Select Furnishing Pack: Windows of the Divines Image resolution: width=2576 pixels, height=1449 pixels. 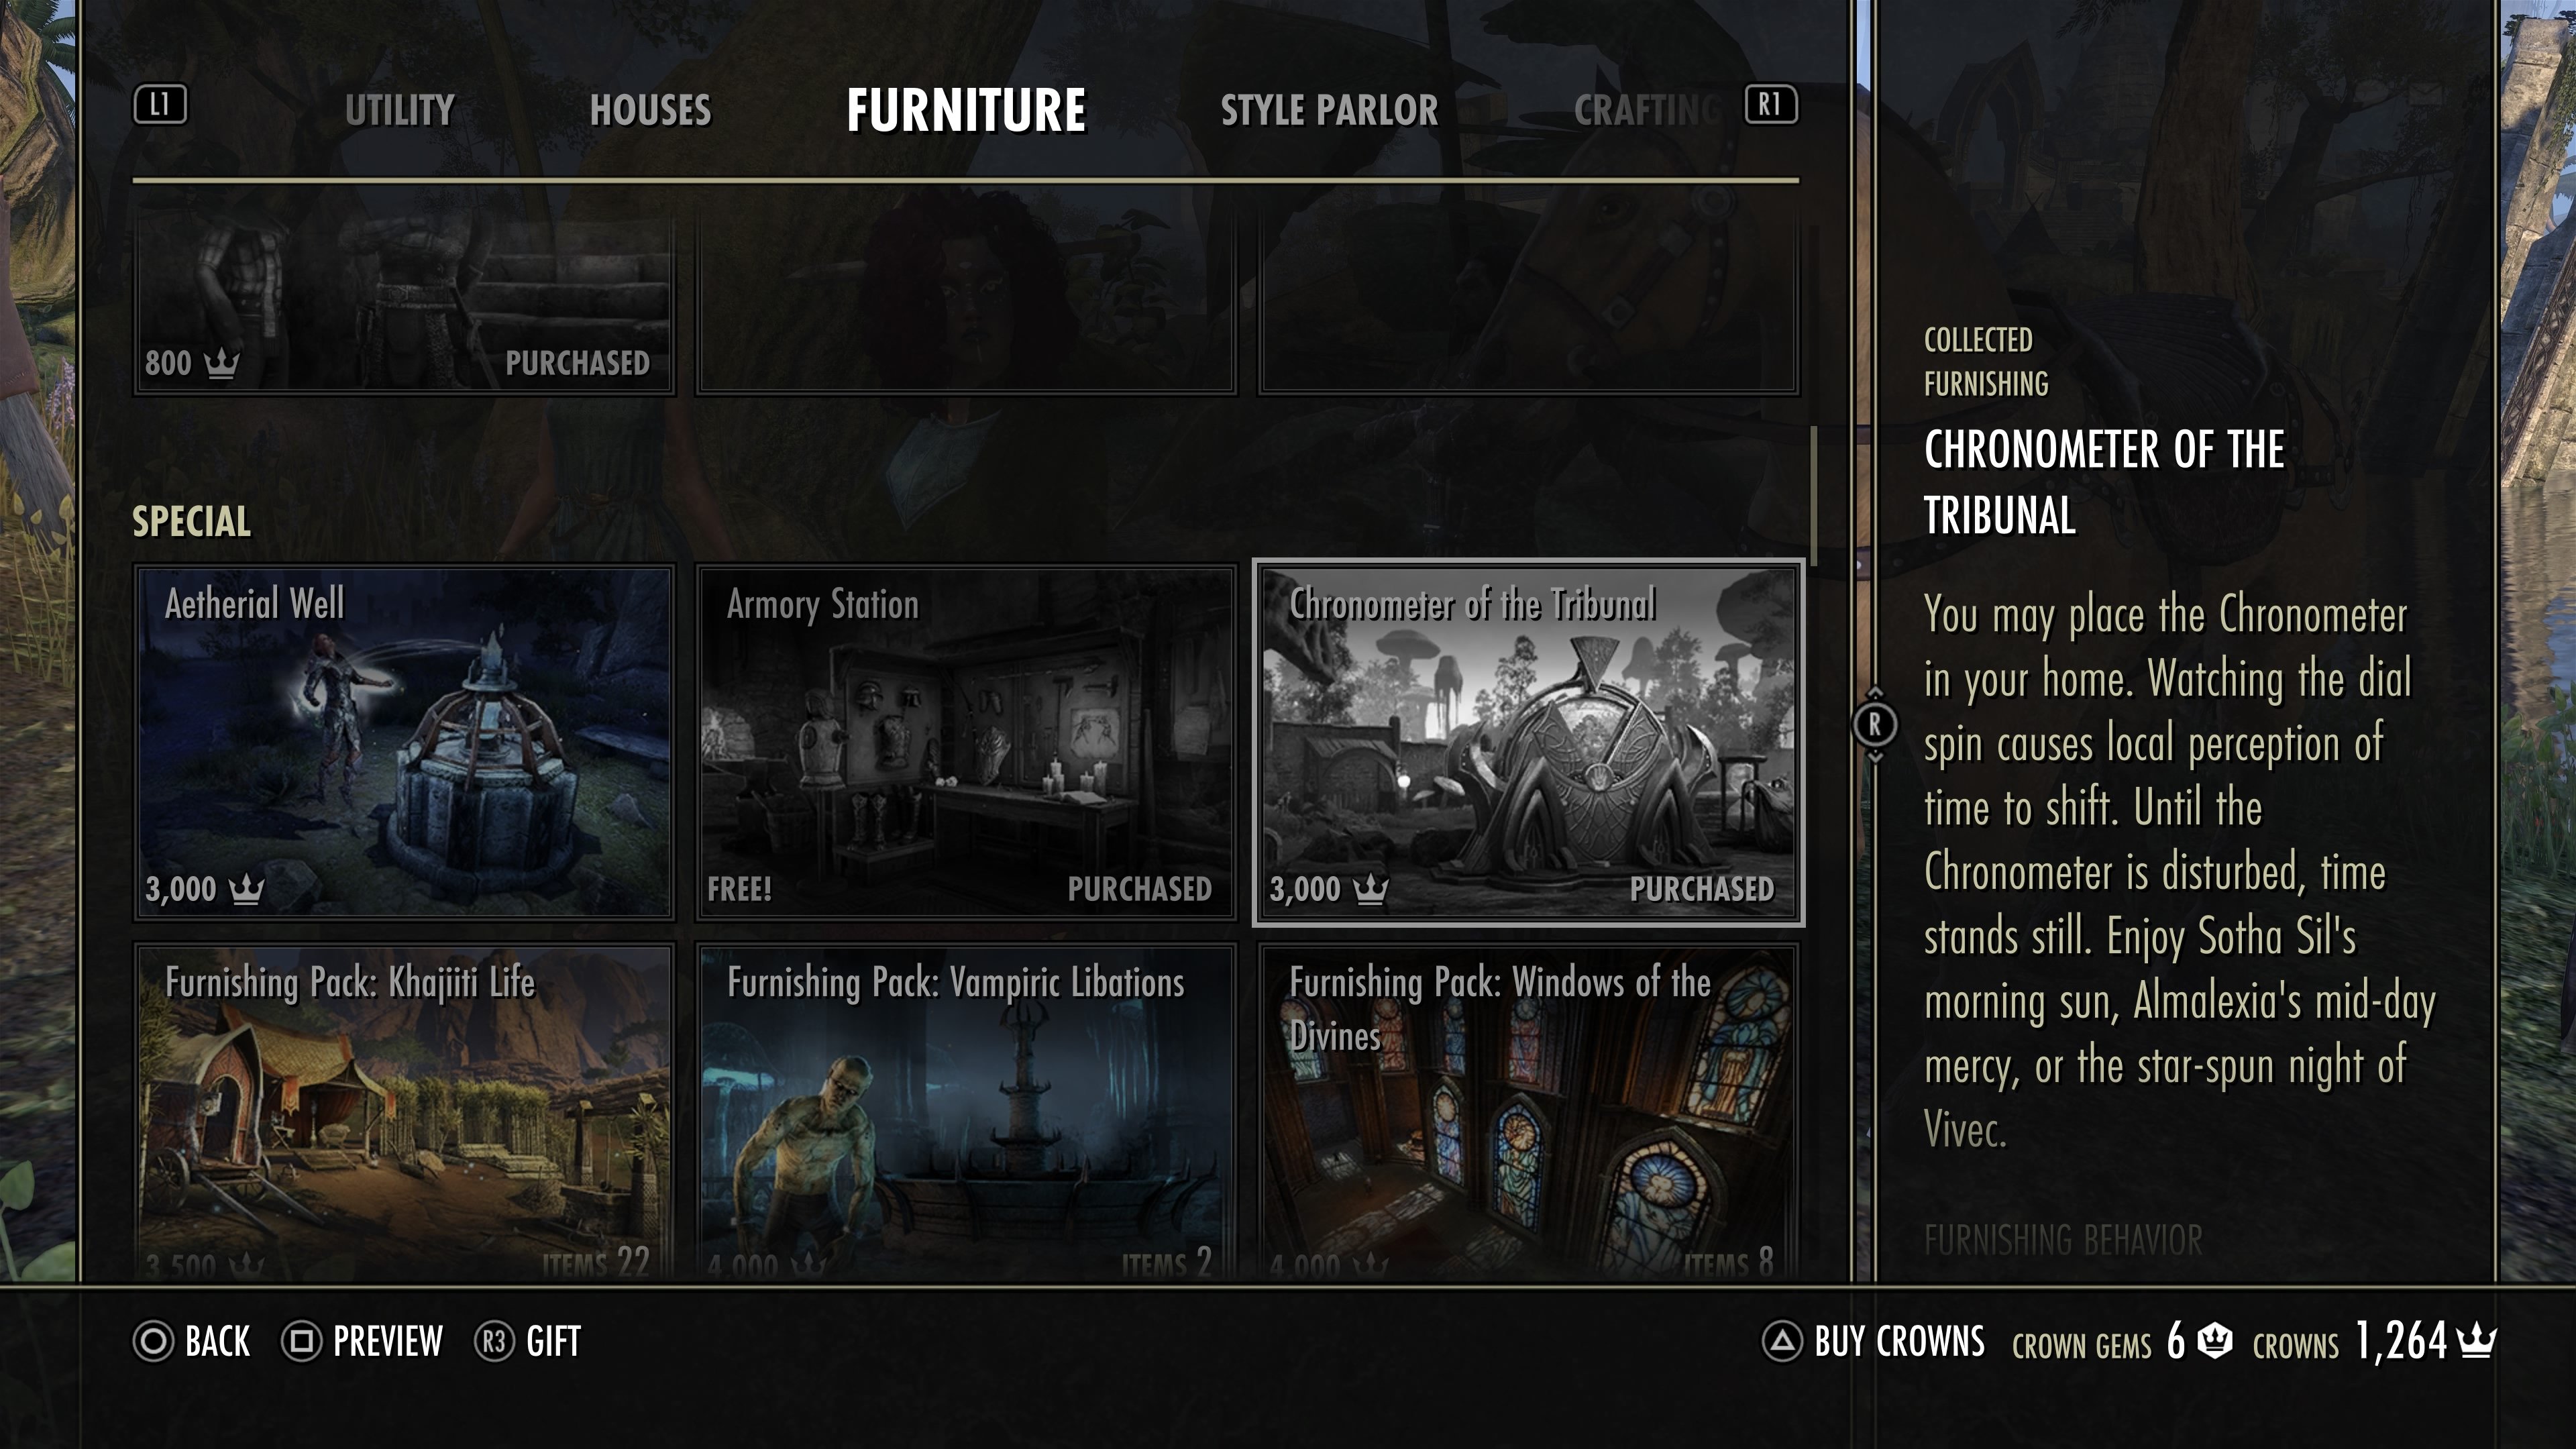(x=1528, y=1112)
